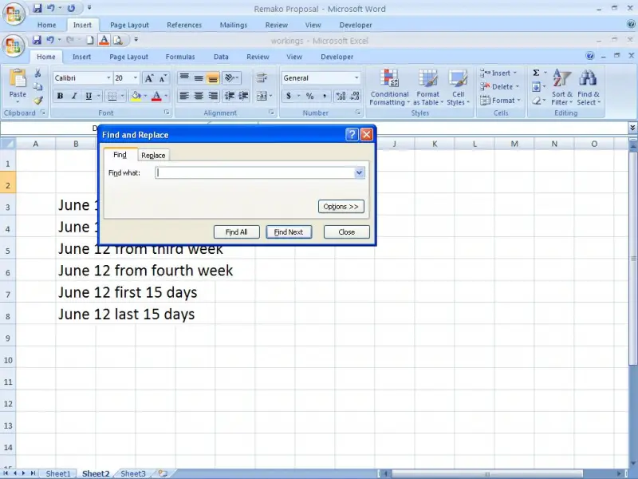Click the Format as Table icon
Screen dimensions: 638x479
click(427, 88)
